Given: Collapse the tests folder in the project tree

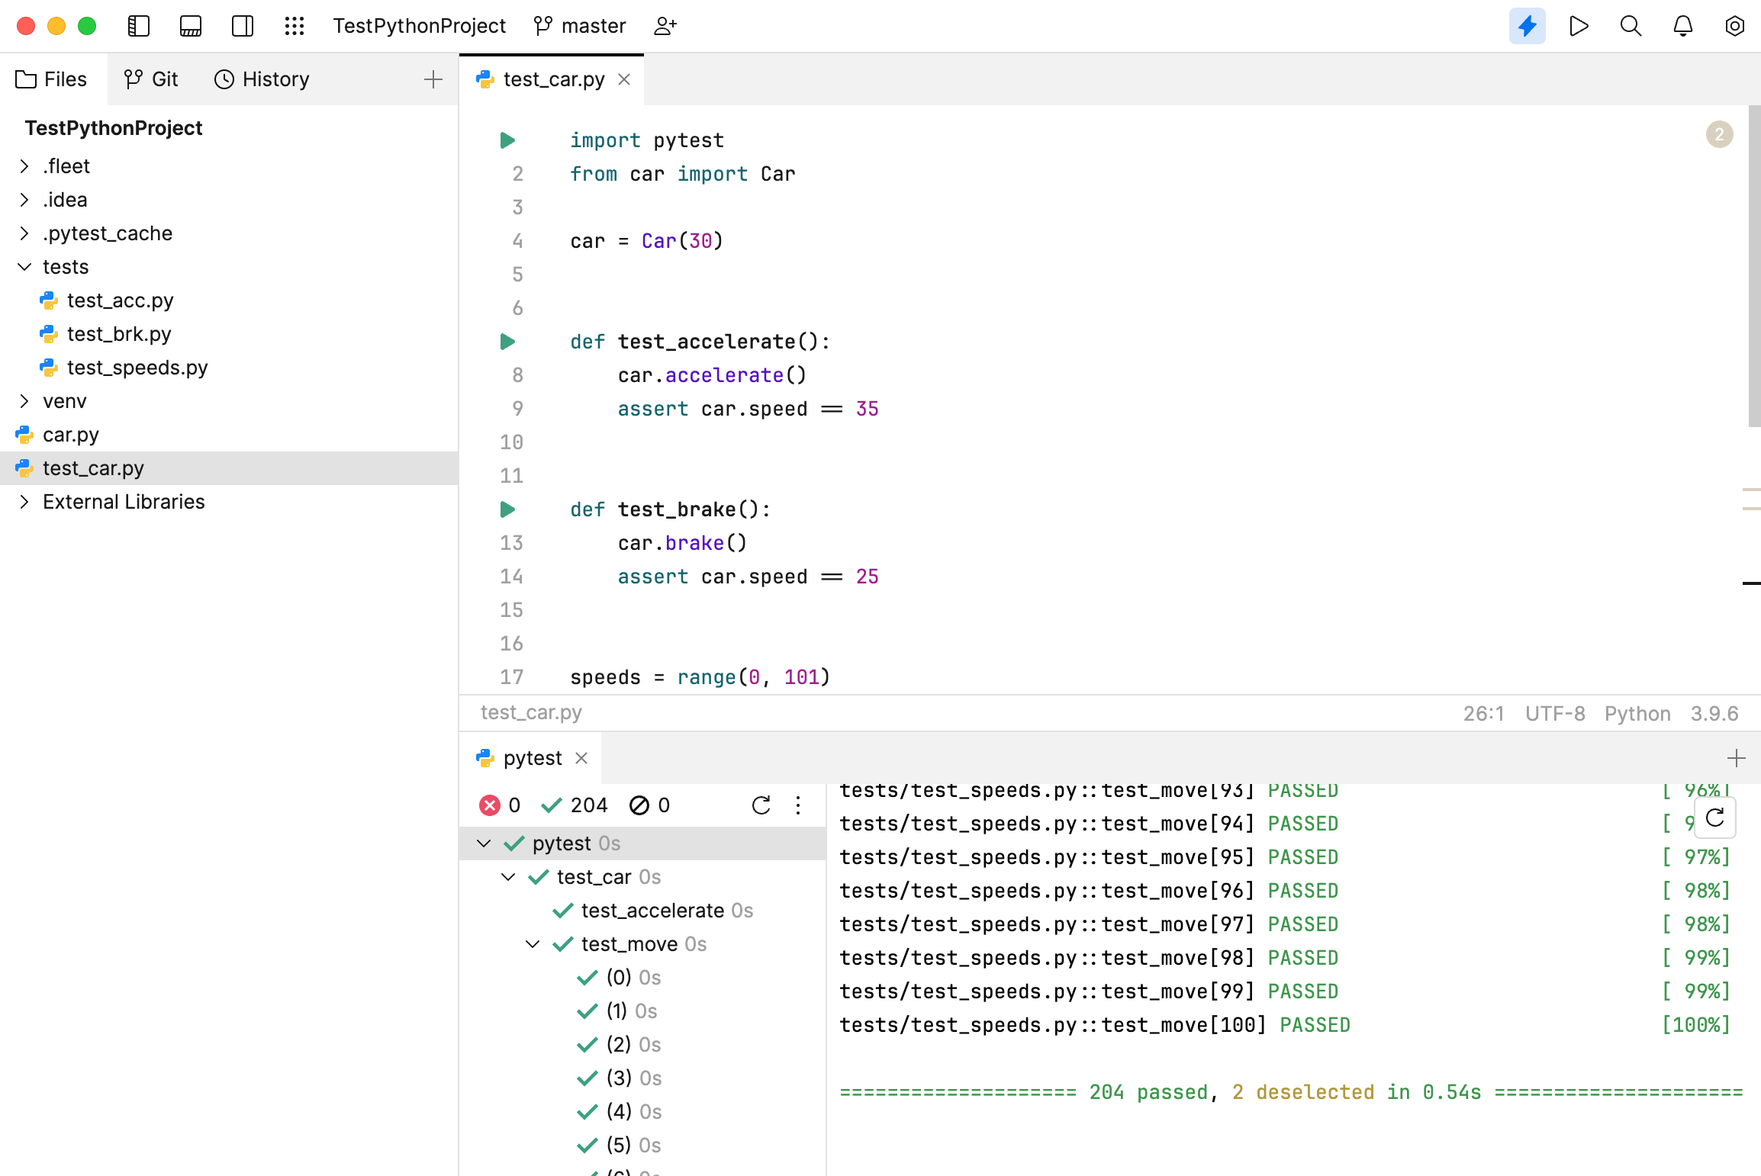Looking at the screenshot, I should pyautogui.click(x=24, y=267).
